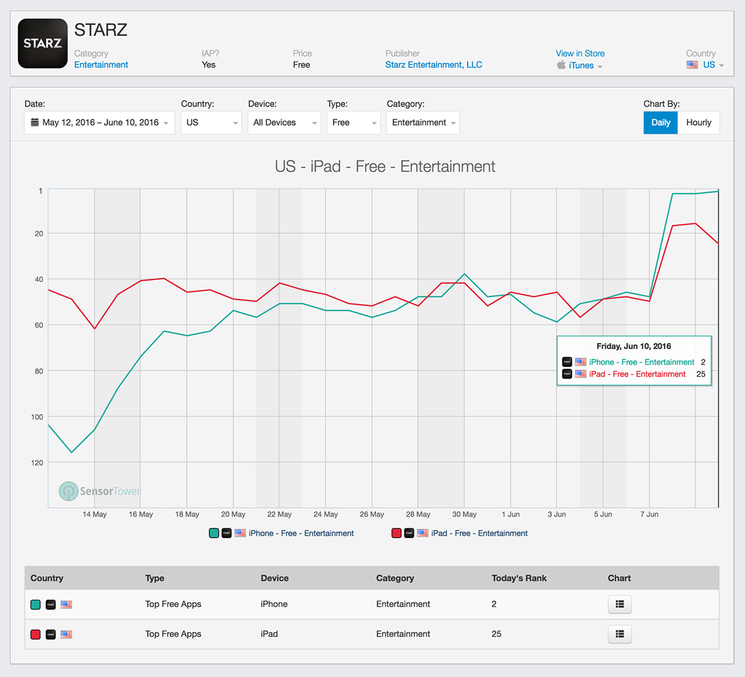Open Starz Entertainment, LLC publisher page

[434, 65]
